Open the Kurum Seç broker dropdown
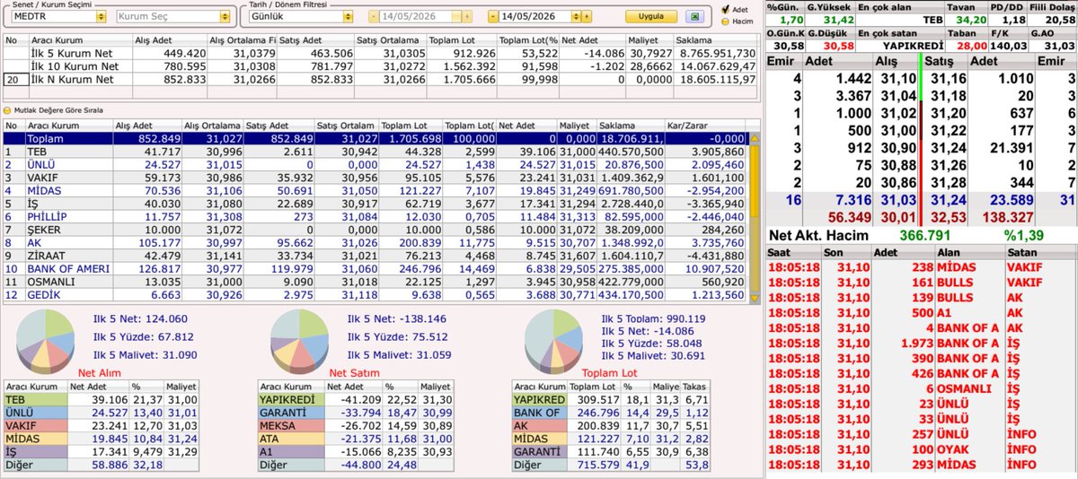1078x479 pixels. point(223,16)
